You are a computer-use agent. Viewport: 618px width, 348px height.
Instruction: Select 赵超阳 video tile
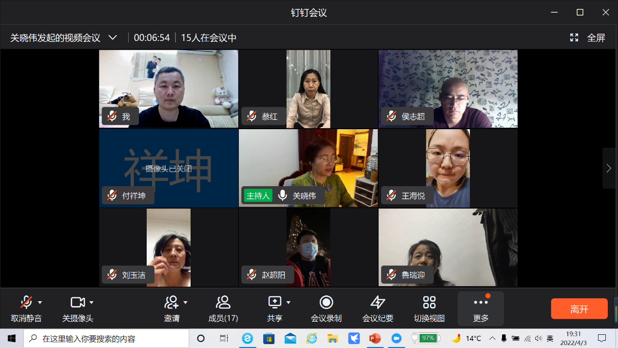tap(308, 248)
